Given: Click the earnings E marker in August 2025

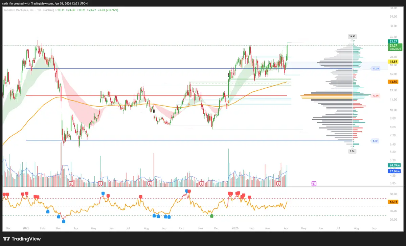Looking at the screenshot, I should (x=150, y=183).
